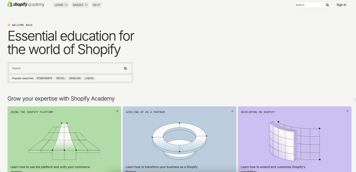Open the green platform illustration thumbnail

(x=64, y=140)
